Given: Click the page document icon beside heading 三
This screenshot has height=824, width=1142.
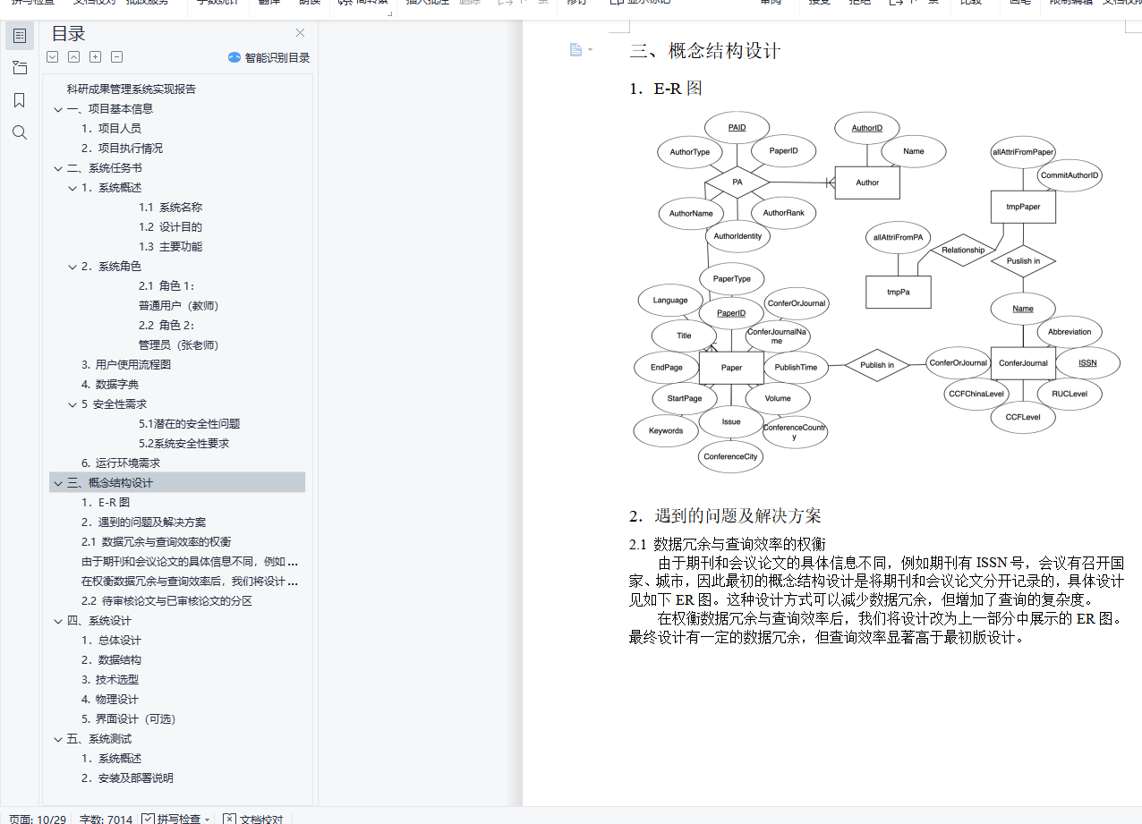Looking at the screenshot, I should (x=575, y=49).
